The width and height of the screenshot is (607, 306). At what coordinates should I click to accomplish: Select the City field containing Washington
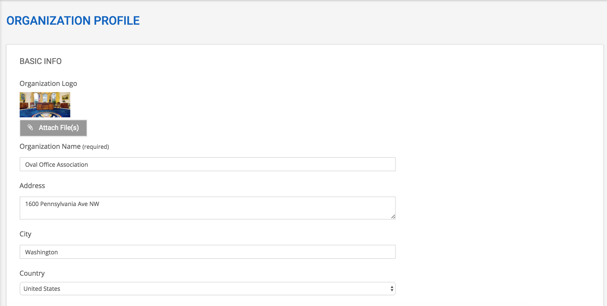click(208, 252)
